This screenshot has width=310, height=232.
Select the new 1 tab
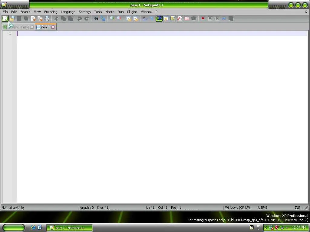click(45, 27)
